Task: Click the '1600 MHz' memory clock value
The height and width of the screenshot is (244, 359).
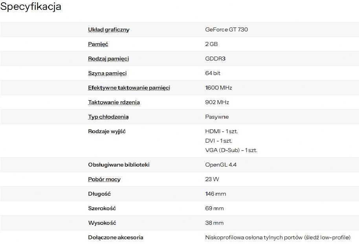Action: pyautogui.click(x=219, y=88)
